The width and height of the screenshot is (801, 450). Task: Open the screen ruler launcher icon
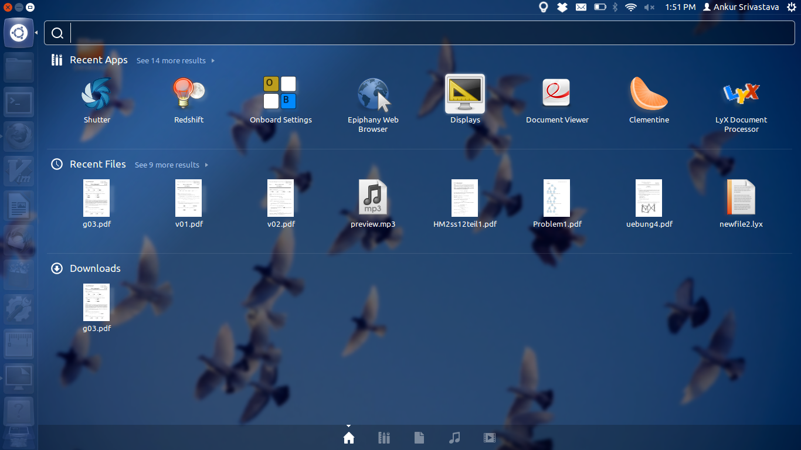click(x=19, y=344)
